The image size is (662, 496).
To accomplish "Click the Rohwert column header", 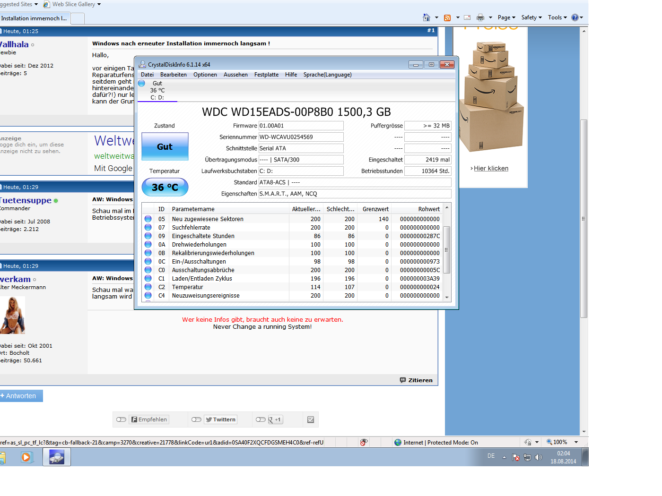I will tap(416, 209).
